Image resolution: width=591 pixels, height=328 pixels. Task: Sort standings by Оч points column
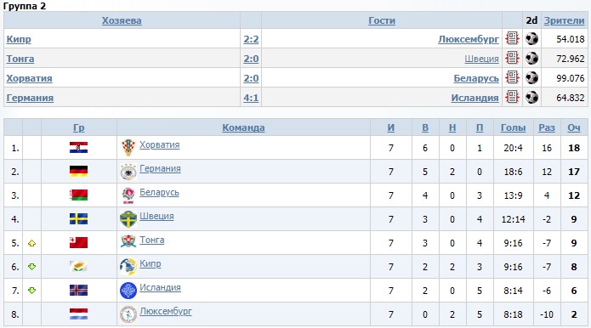[x=574, y=127]
